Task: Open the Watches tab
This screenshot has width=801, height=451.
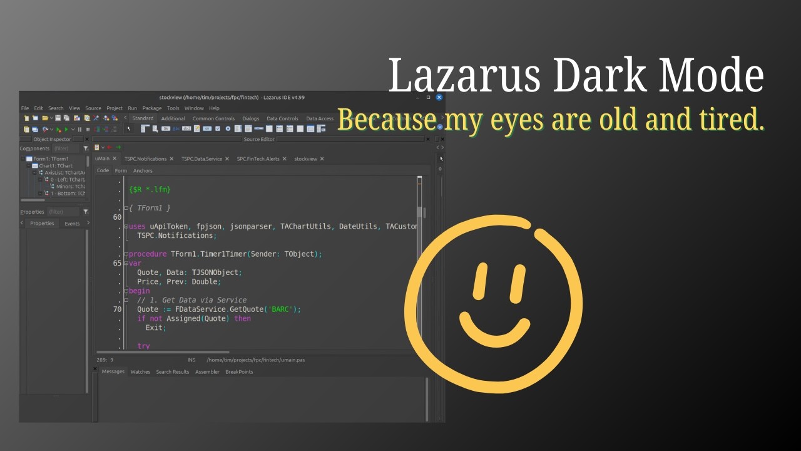Action: tap(140, 372)
